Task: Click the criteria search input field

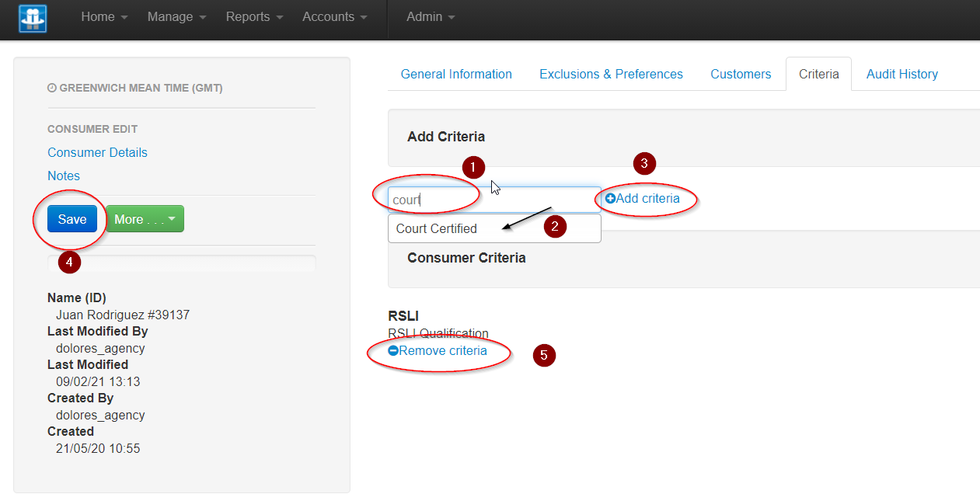Action: (x=494, y=200)
